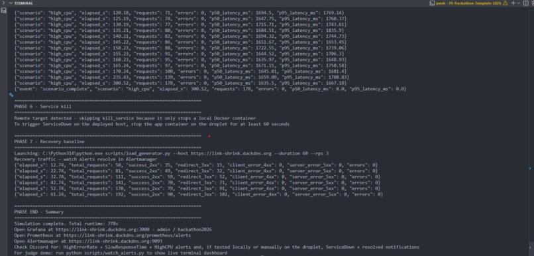The width and height of the screenshot is (534, 256).
Task: Click the blue marker on the terminal scrollbar
Action: click(530, 168)
